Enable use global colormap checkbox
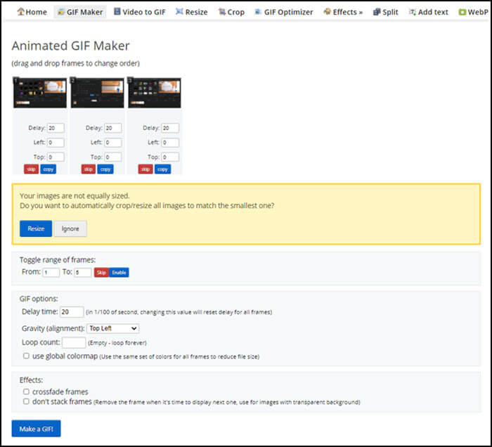Viewport: 492px width, 447px height. tap(26, 356)
